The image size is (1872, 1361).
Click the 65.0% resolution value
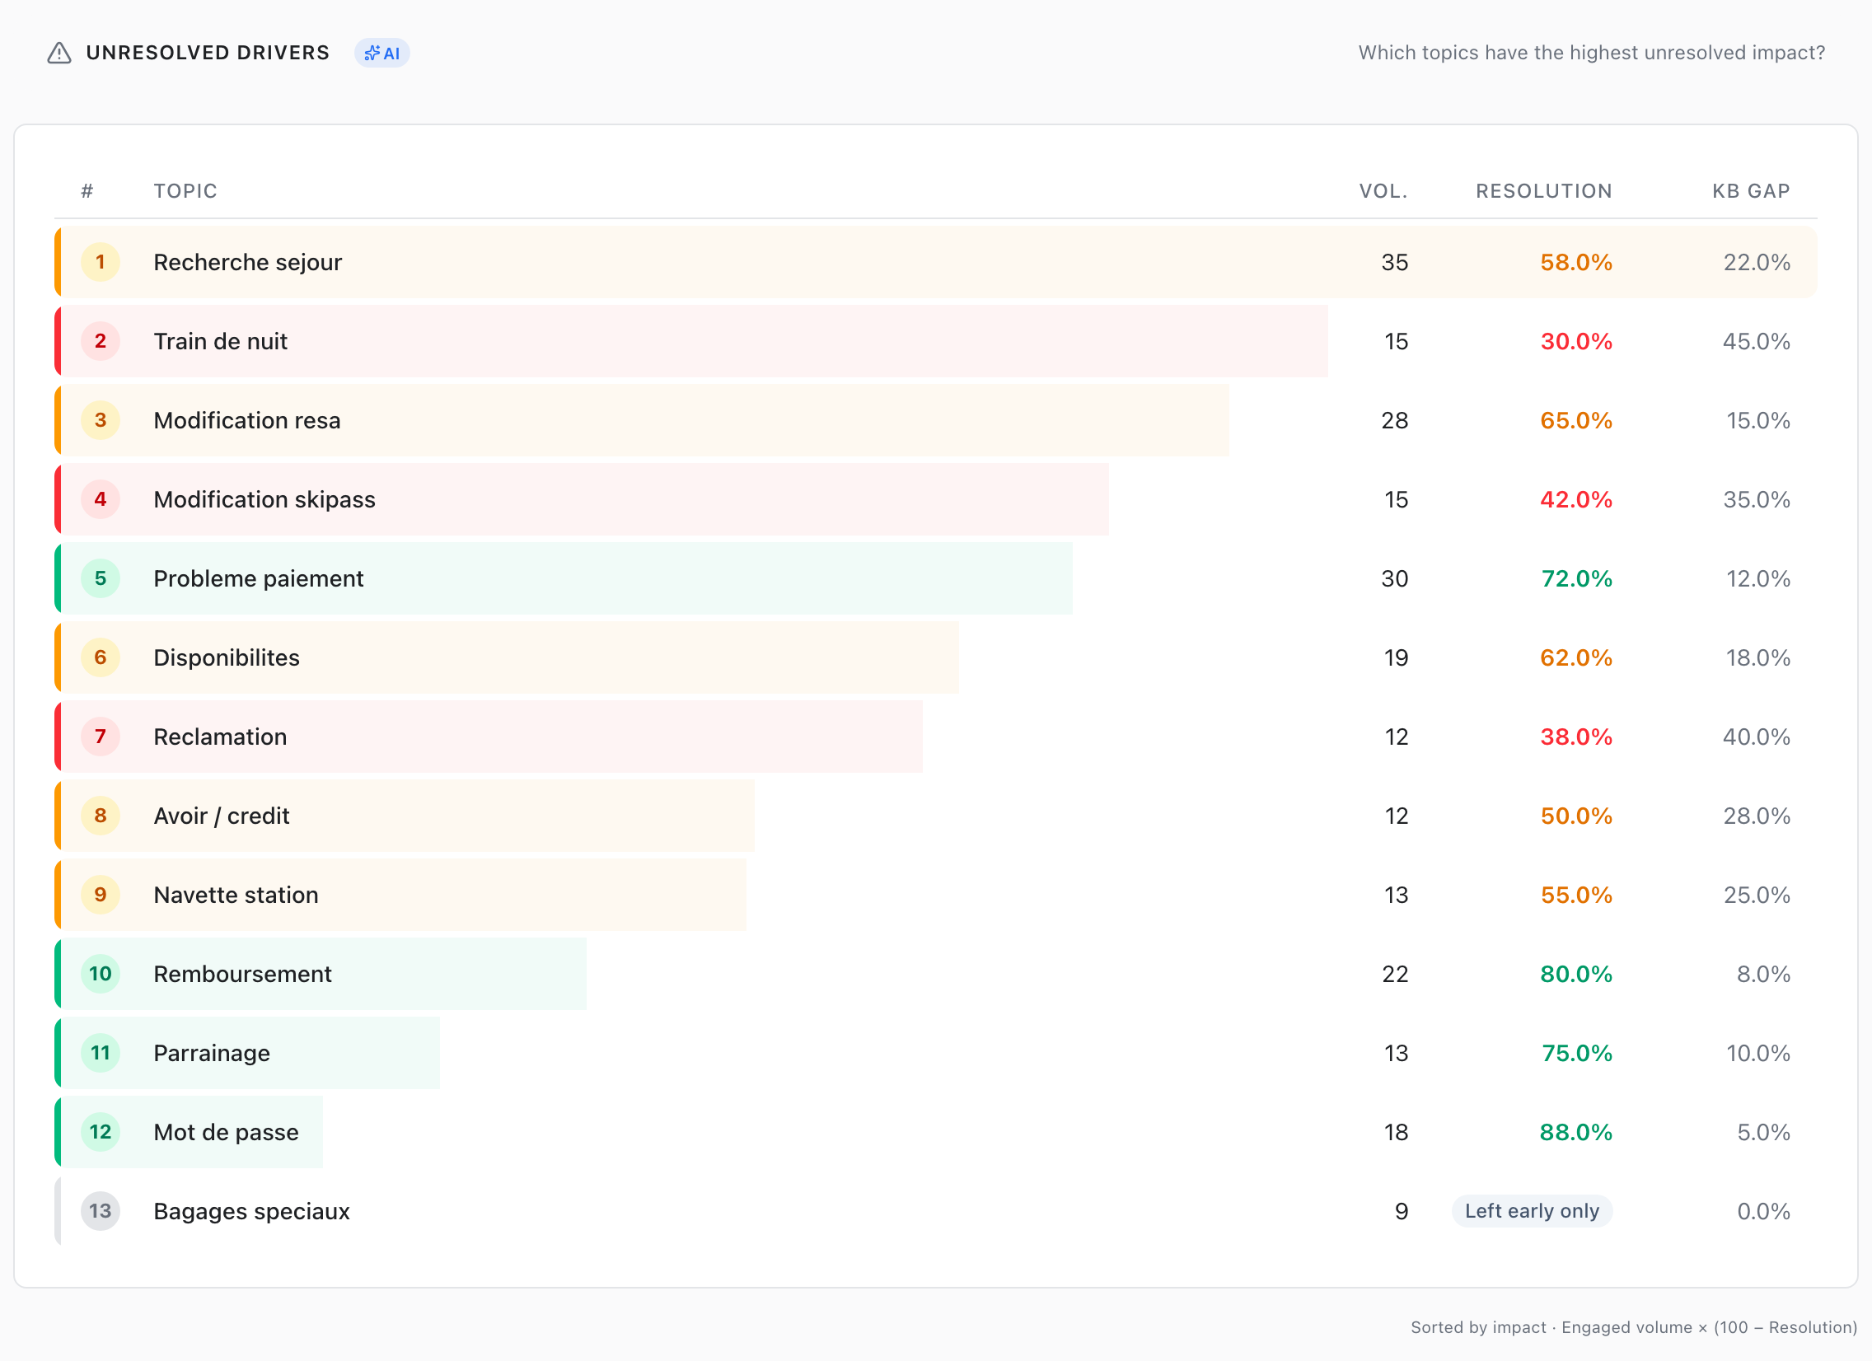1576,421
